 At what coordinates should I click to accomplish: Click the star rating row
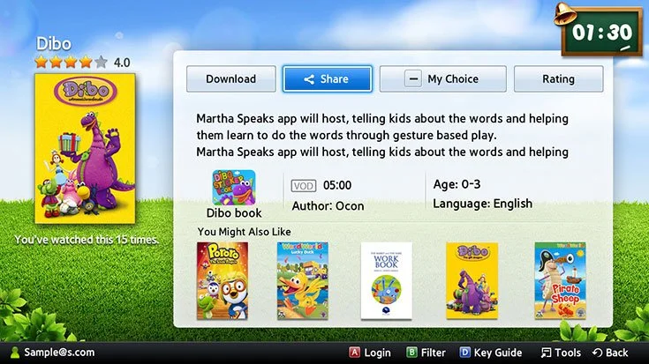(71, 62)
